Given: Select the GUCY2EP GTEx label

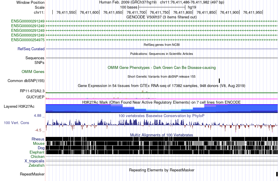Looking at the screenshot, I should 35,97.
